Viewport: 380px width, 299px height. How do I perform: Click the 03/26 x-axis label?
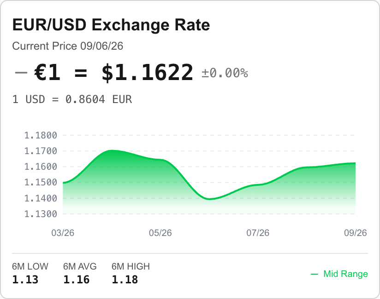63,233
